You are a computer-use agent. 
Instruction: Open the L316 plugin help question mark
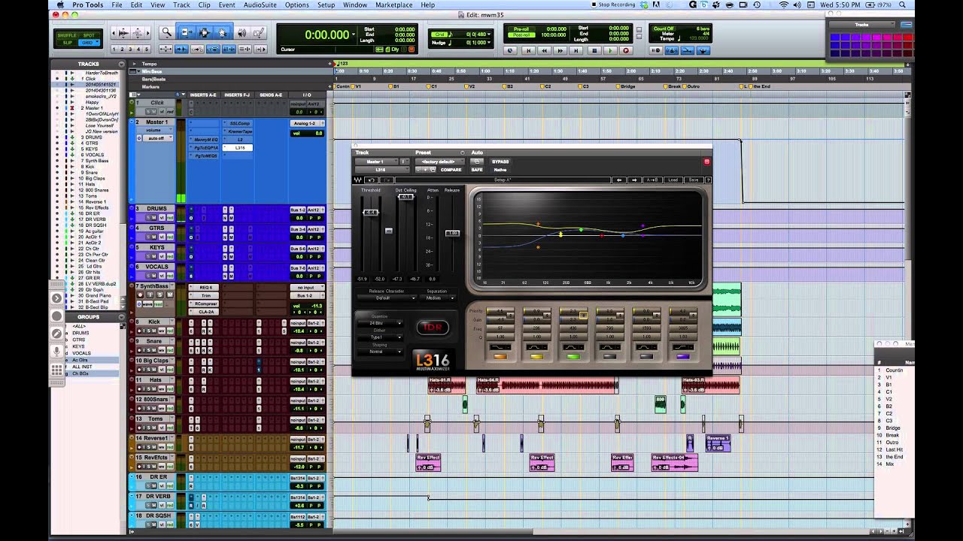(x=708, y=180)
